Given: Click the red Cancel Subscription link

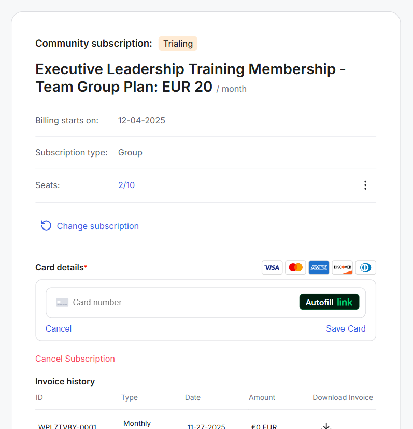Looking at the screenshot, I should click(x=75, y=359).
